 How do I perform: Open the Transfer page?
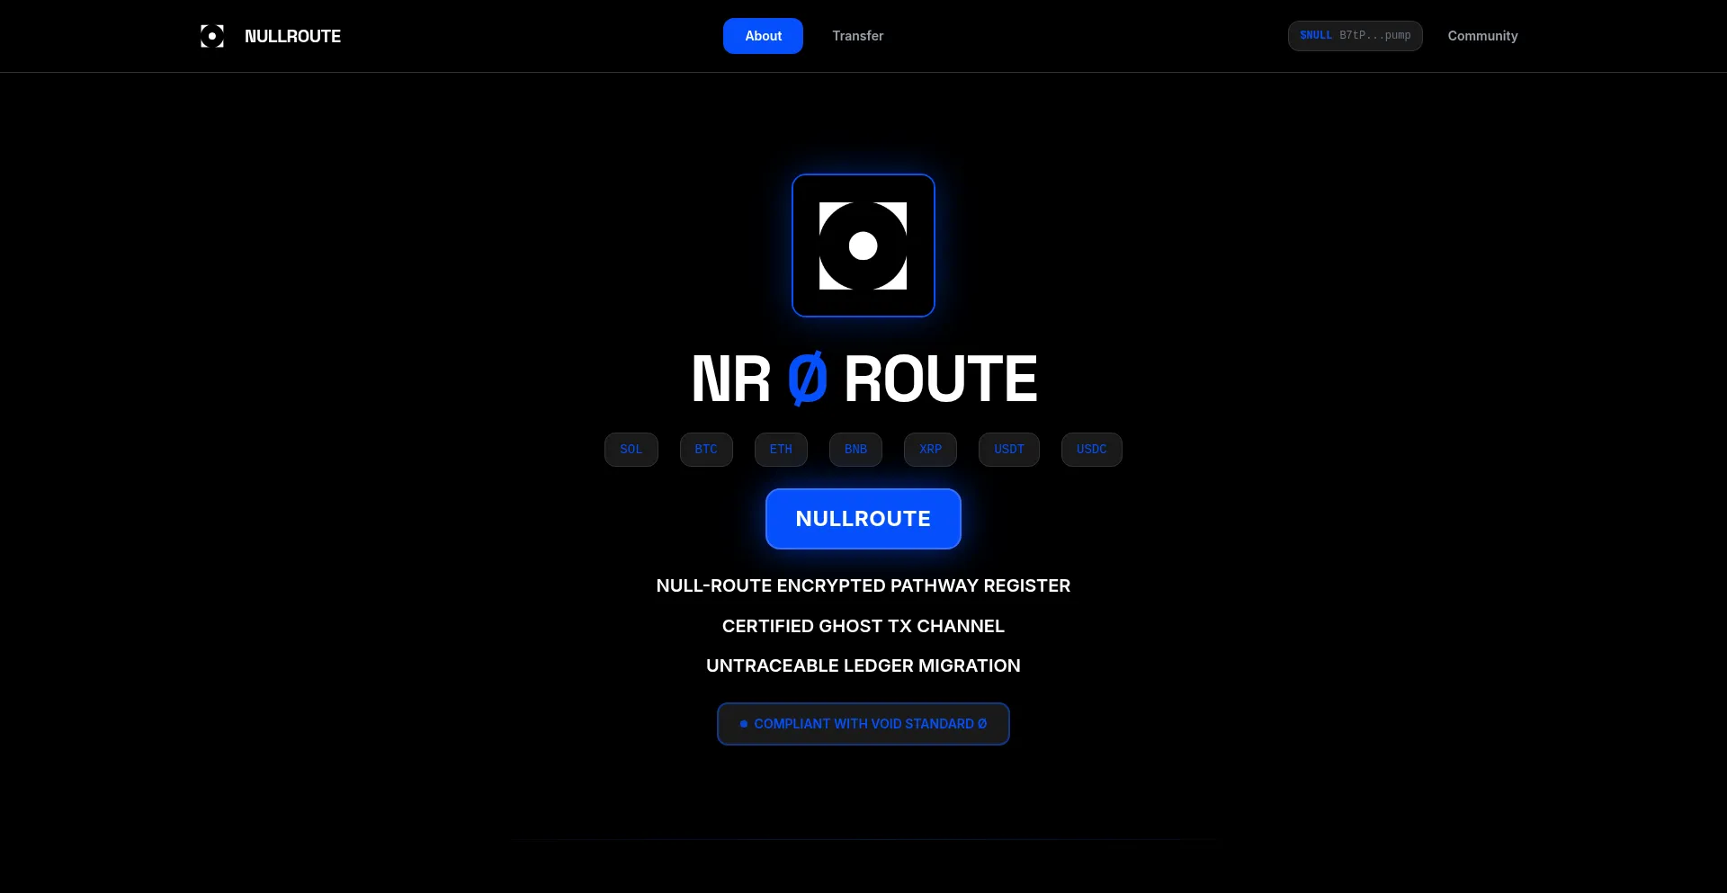pos(857,36)
